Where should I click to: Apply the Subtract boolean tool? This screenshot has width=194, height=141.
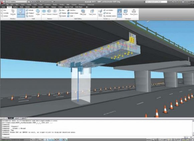coord(49,12)
